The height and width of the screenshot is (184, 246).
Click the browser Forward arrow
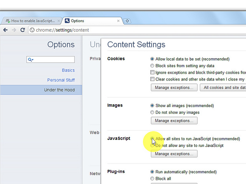click(x=14, y=30)
